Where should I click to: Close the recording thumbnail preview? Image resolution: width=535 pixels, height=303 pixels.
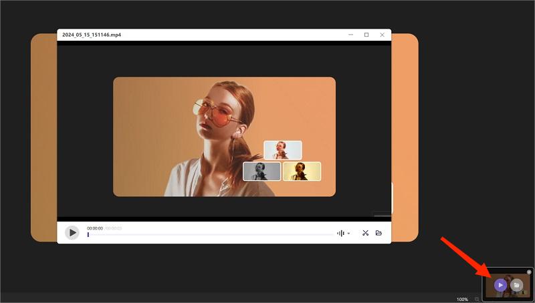(529, 272)
